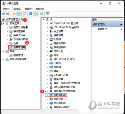The image size is (125, 114).
Task: Expand the 网络适配器 device category
Action: coord(47,95)
